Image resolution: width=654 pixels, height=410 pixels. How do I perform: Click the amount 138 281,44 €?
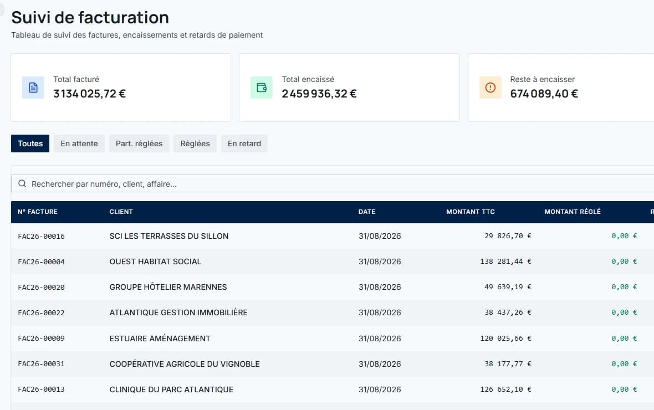click(506, 262)
